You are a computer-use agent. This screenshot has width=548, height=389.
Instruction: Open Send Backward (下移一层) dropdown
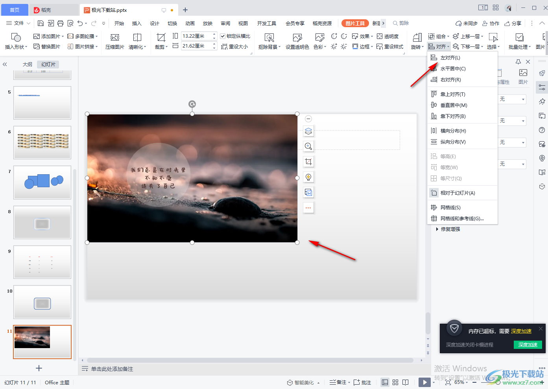click(x=468, y=46)
